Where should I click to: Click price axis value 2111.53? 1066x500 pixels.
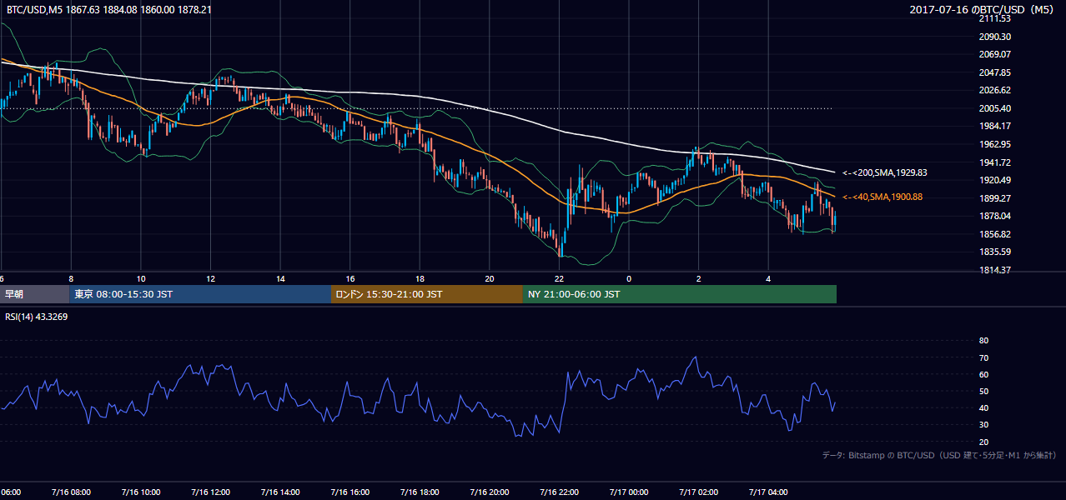pyautogui.click(x=994, y=18)
